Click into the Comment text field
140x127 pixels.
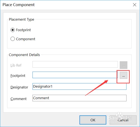[80, 98]
